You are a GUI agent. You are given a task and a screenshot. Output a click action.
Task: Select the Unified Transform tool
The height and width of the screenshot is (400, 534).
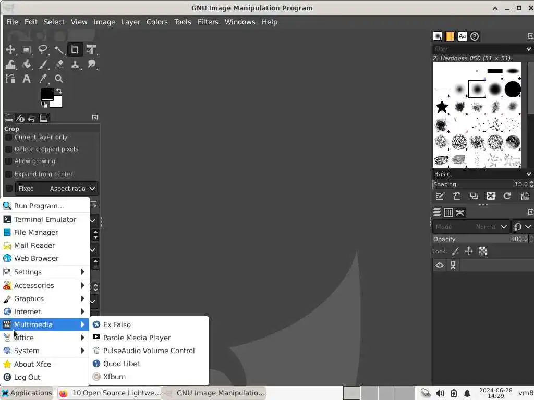click(91, 49)
